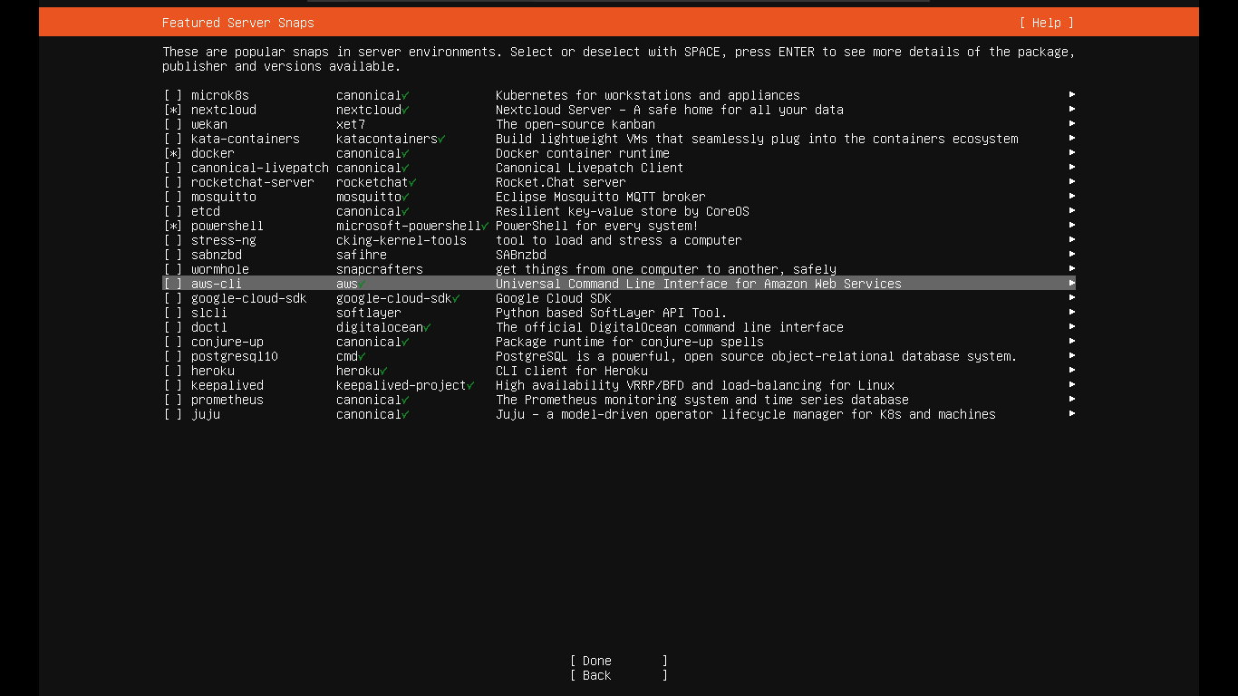
Task: Click verified checkmark beside rocketchat publisher
Action: 413,182
